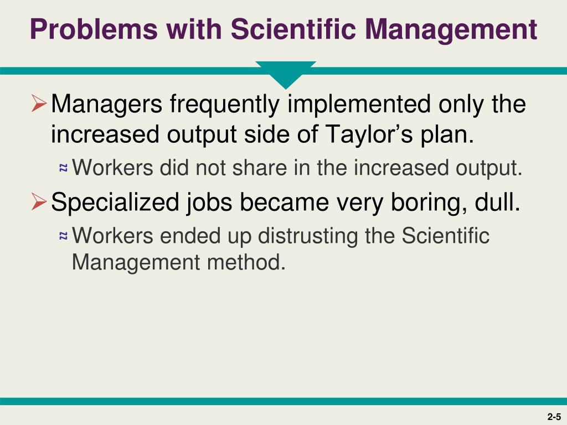Click the text "Managers frequently implemented only the"

(288, 104)
